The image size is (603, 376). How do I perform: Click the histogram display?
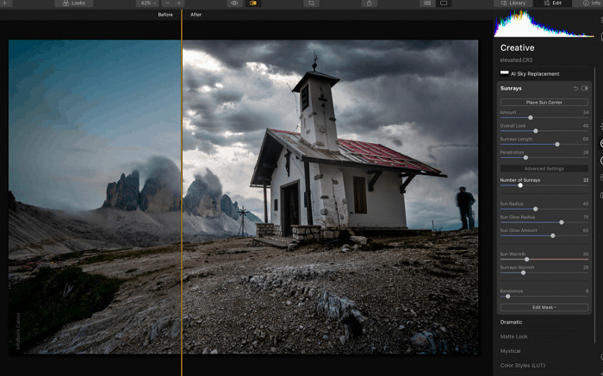tap(544, 23)
